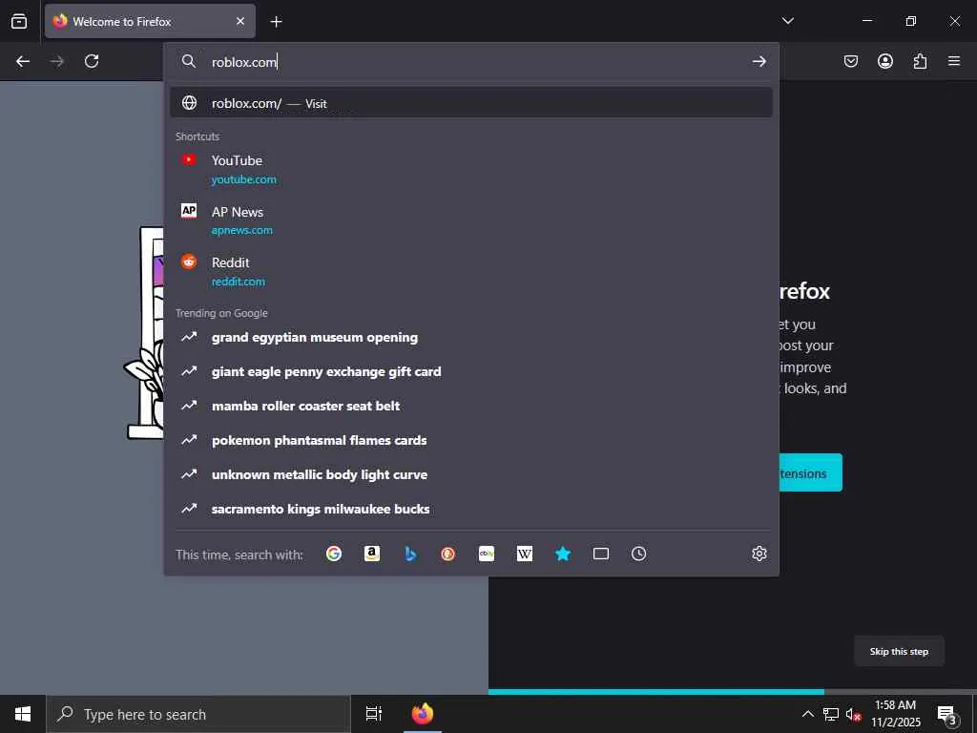The width and height of the screenshot is (977, 733).
Task: Open the notification center icon
Action: [947, 715]
